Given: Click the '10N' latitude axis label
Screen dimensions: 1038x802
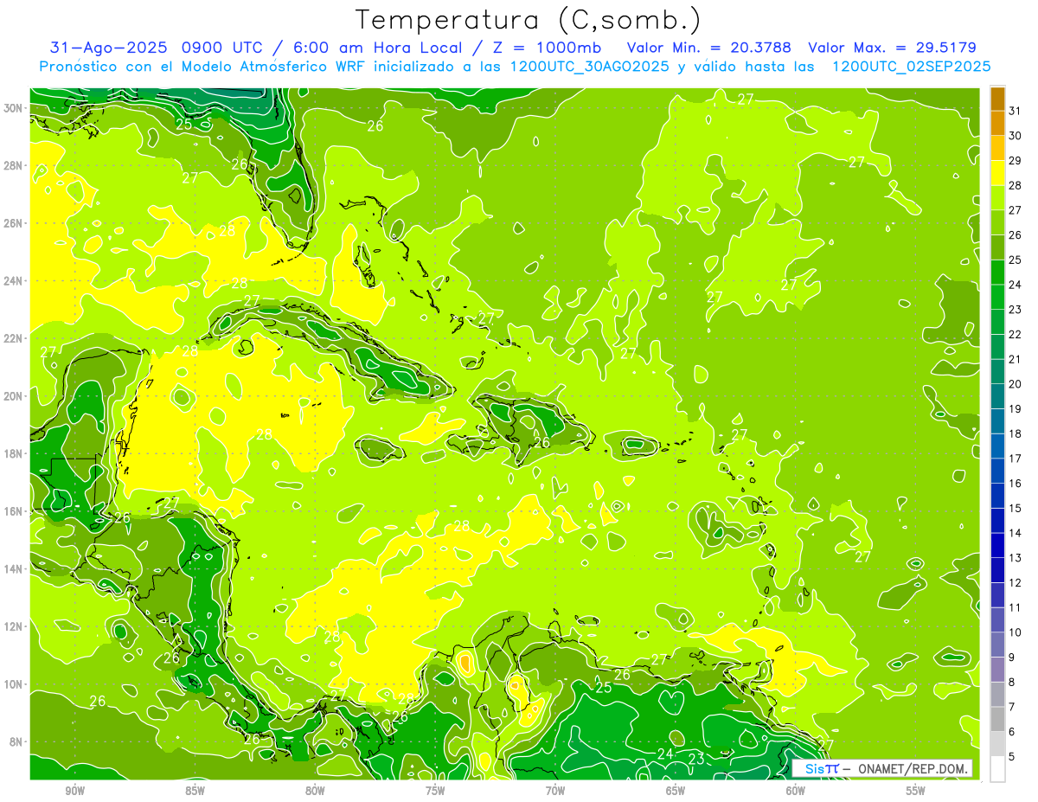Looking at the screenshot, I should click(x=13, y=683).
